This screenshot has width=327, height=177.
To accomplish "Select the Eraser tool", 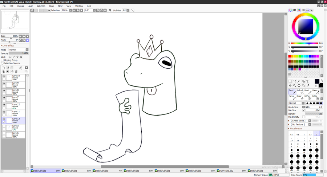I will 300,97.
